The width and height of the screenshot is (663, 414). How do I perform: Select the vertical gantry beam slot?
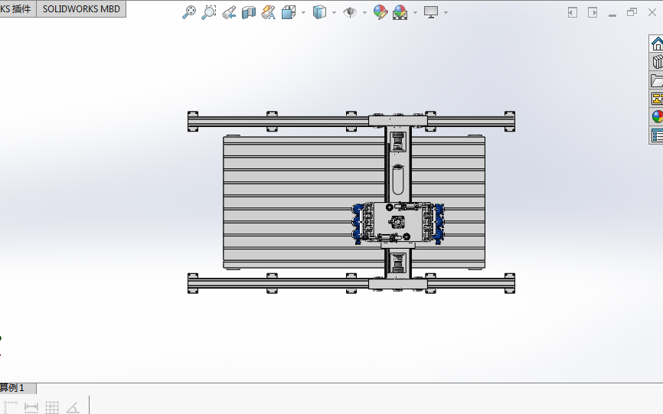(397, 180)
